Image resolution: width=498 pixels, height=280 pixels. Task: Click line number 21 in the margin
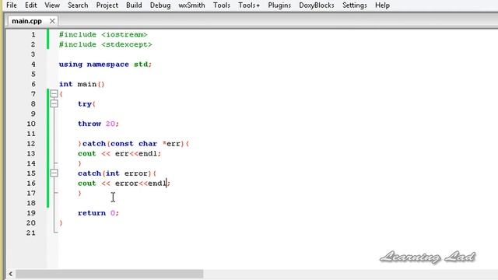point(31,233)
